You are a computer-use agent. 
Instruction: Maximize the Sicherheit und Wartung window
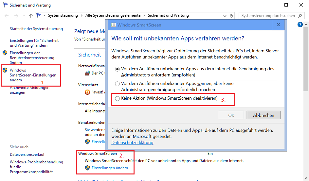[286, 5]
